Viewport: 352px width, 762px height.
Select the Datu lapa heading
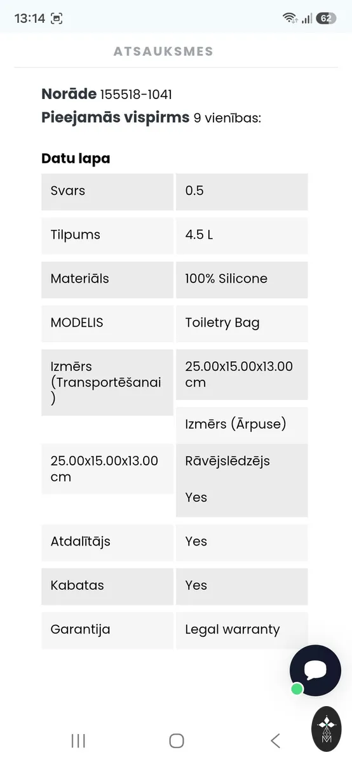[x=76, y=159]
